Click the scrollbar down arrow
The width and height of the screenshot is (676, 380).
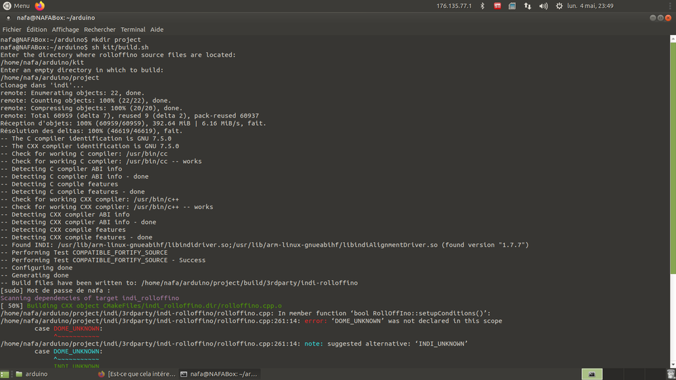pos(673,365)
